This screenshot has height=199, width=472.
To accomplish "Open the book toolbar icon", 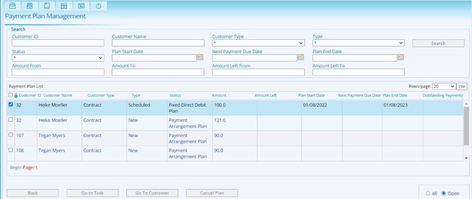I will (47, 6).
